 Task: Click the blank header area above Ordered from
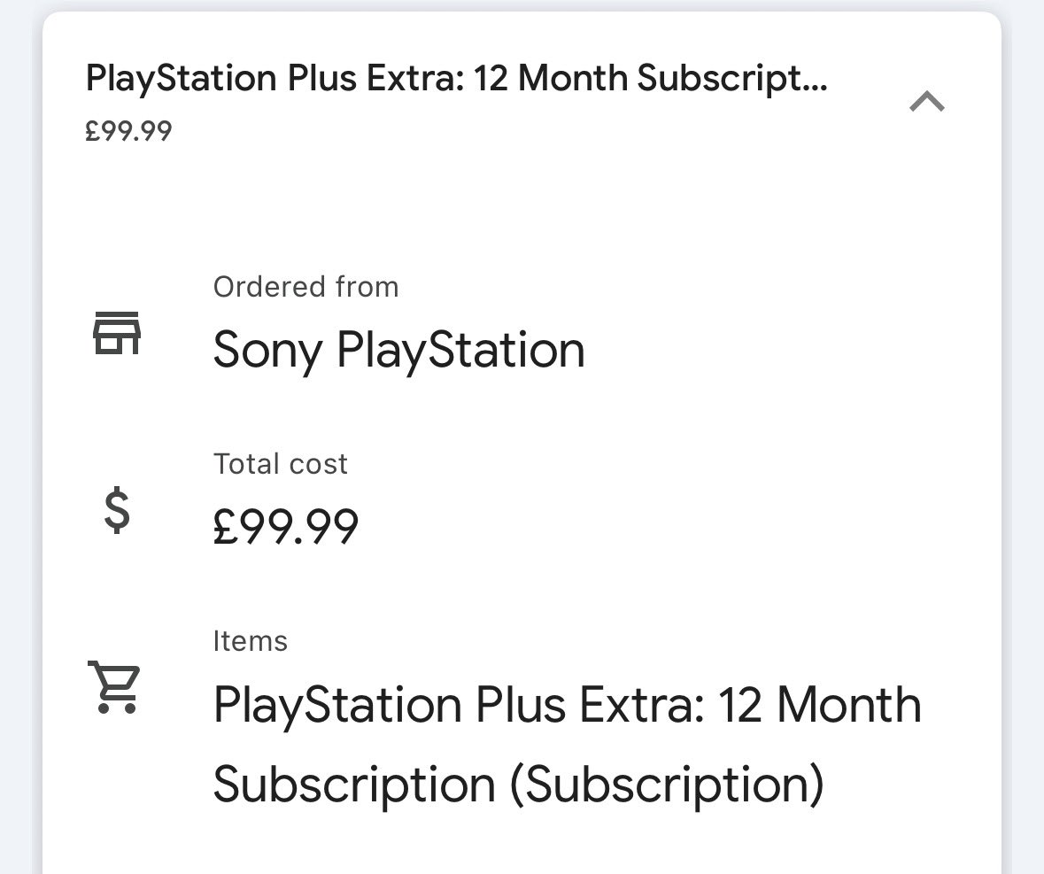(522, 206)
